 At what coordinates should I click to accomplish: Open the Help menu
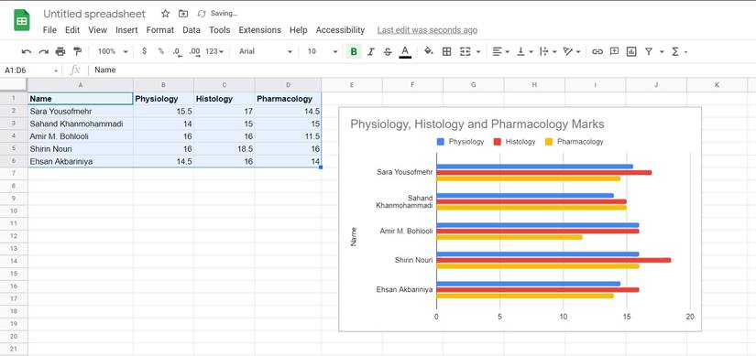[x=299, y=30]
